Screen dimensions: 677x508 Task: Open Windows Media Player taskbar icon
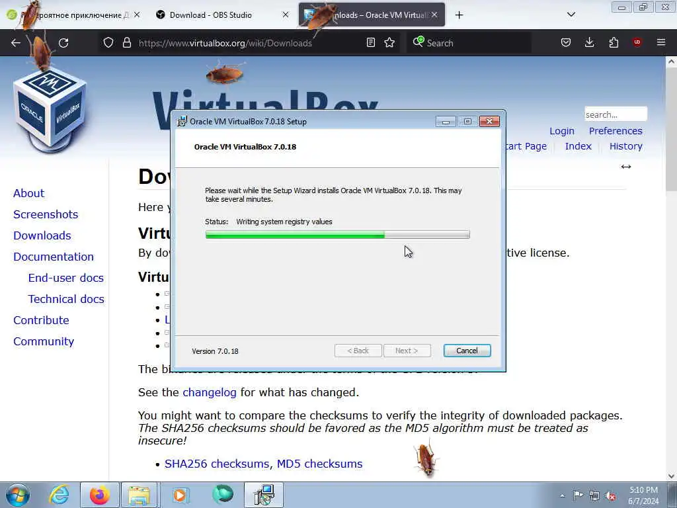[x=180, y=495]
